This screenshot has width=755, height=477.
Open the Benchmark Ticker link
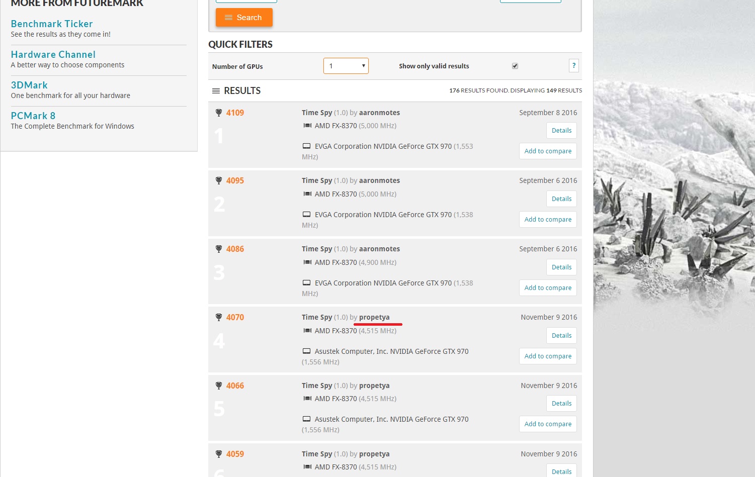[x=52, y=24]
